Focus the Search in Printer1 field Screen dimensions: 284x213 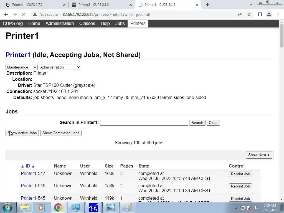(x=144, y=123)
